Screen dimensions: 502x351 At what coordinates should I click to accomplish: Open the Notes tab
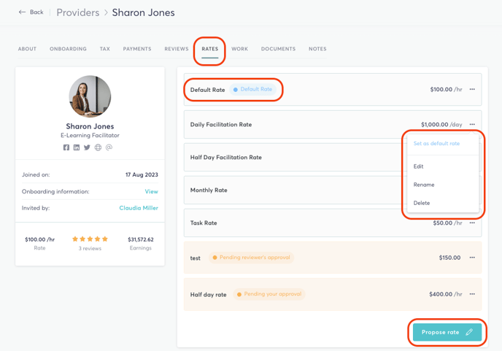(x=317, y=49)
